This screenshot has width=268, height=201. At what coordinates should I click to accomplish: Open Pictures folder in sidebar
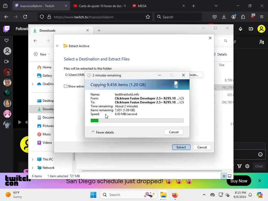pyautogui.click(x=46, y=126)
